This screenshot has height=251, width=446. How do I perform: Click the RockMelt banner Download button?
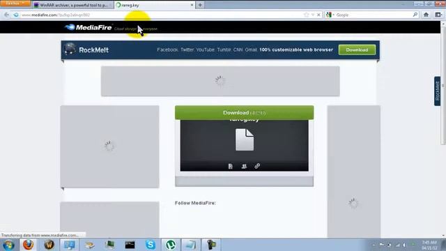click(357, 50)
